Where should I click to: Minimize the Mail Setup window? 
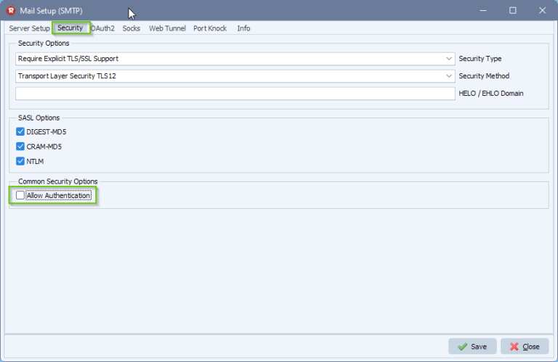point(483,10)
